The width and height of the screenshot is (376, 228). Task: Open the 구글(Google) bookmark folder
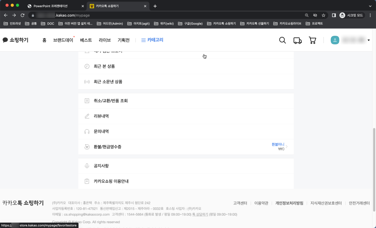tap(190, 23)
